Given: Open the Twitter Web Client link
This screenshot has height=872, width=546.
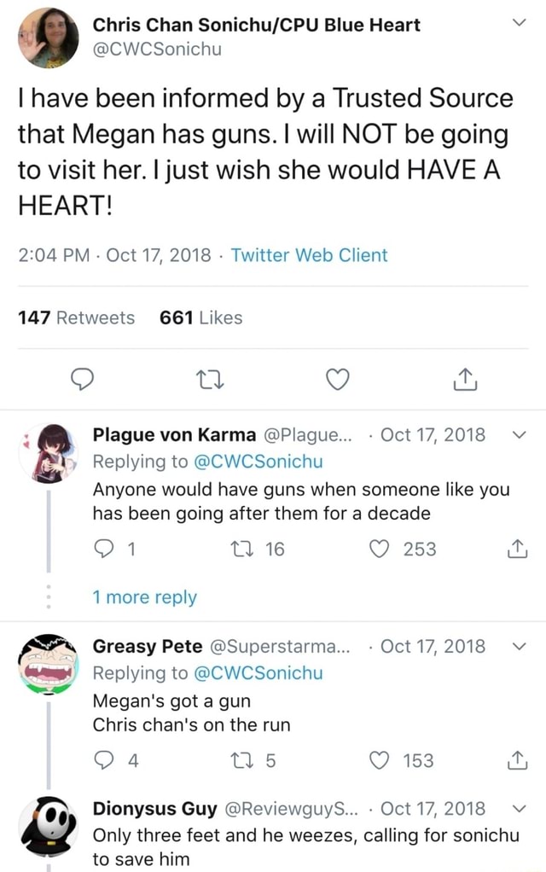Looking at the screenshot, I should [x=309, y=255].
